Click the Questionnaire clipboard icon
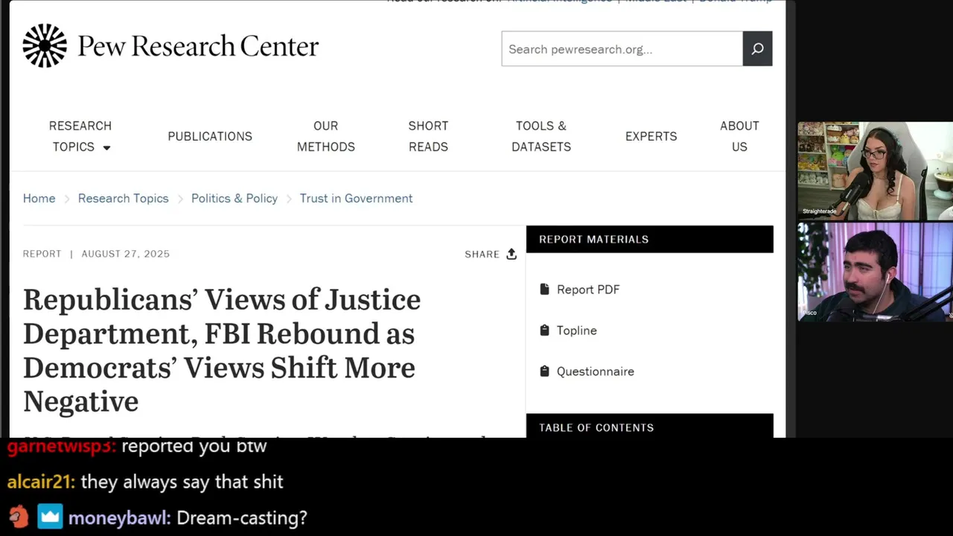The height and width of the screenshot is (536, 953). point(544,371)
